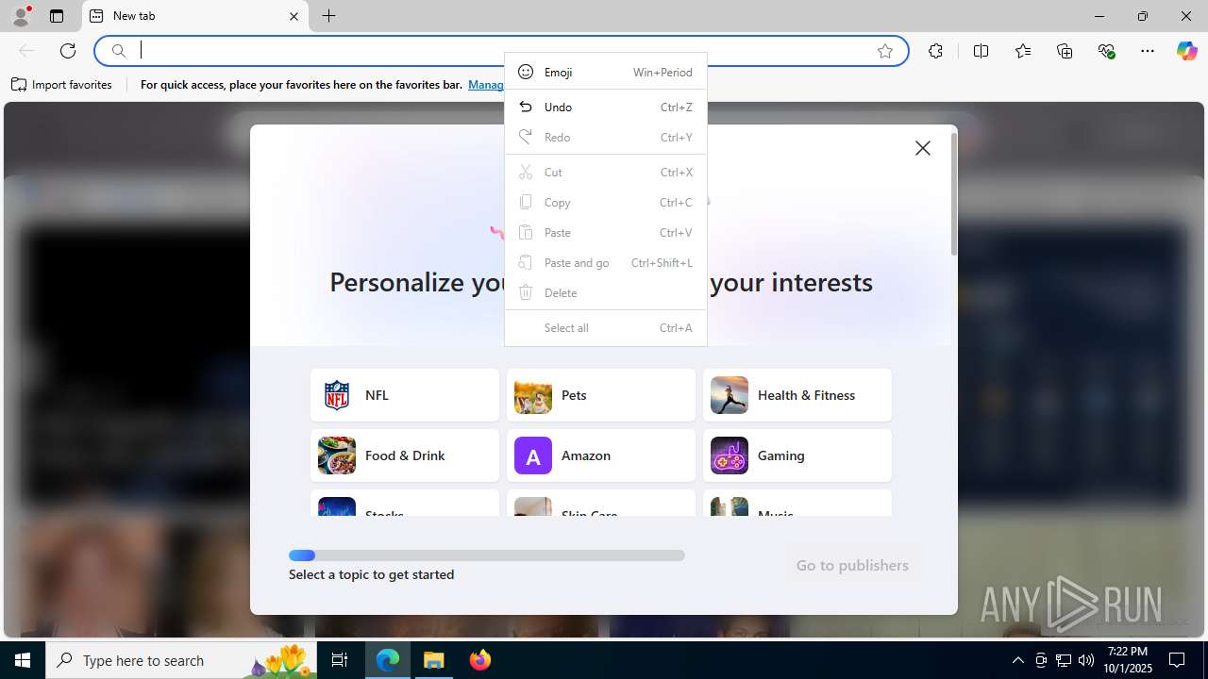Screen dimensions: 1208x679
Task: Open the network tray icon
Action: [x=1064, y=660]
